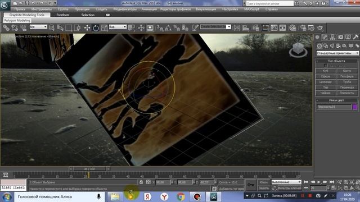Open the Utilities hammer panel tab

pos(355,37)
